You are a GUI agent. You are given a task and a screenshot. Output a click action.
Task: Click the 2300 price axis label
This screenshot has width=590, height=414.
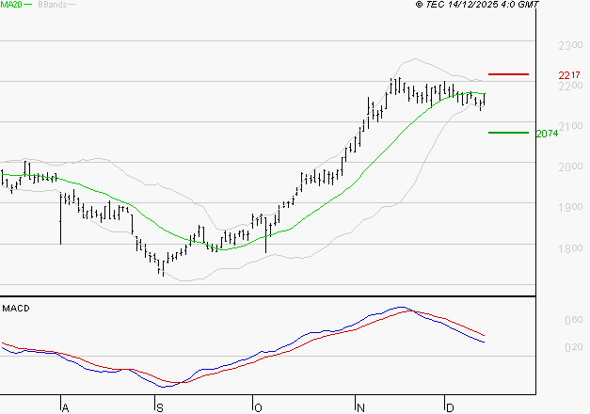[570, 45]
